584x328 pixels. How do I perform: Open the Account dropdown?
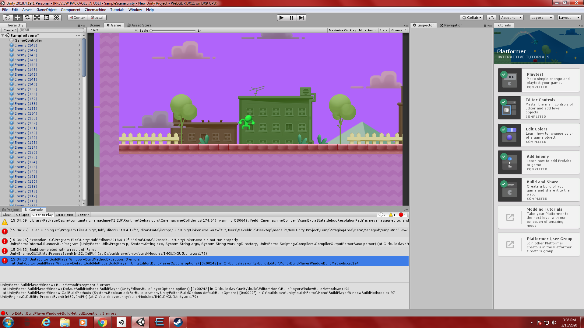(511, 18)
